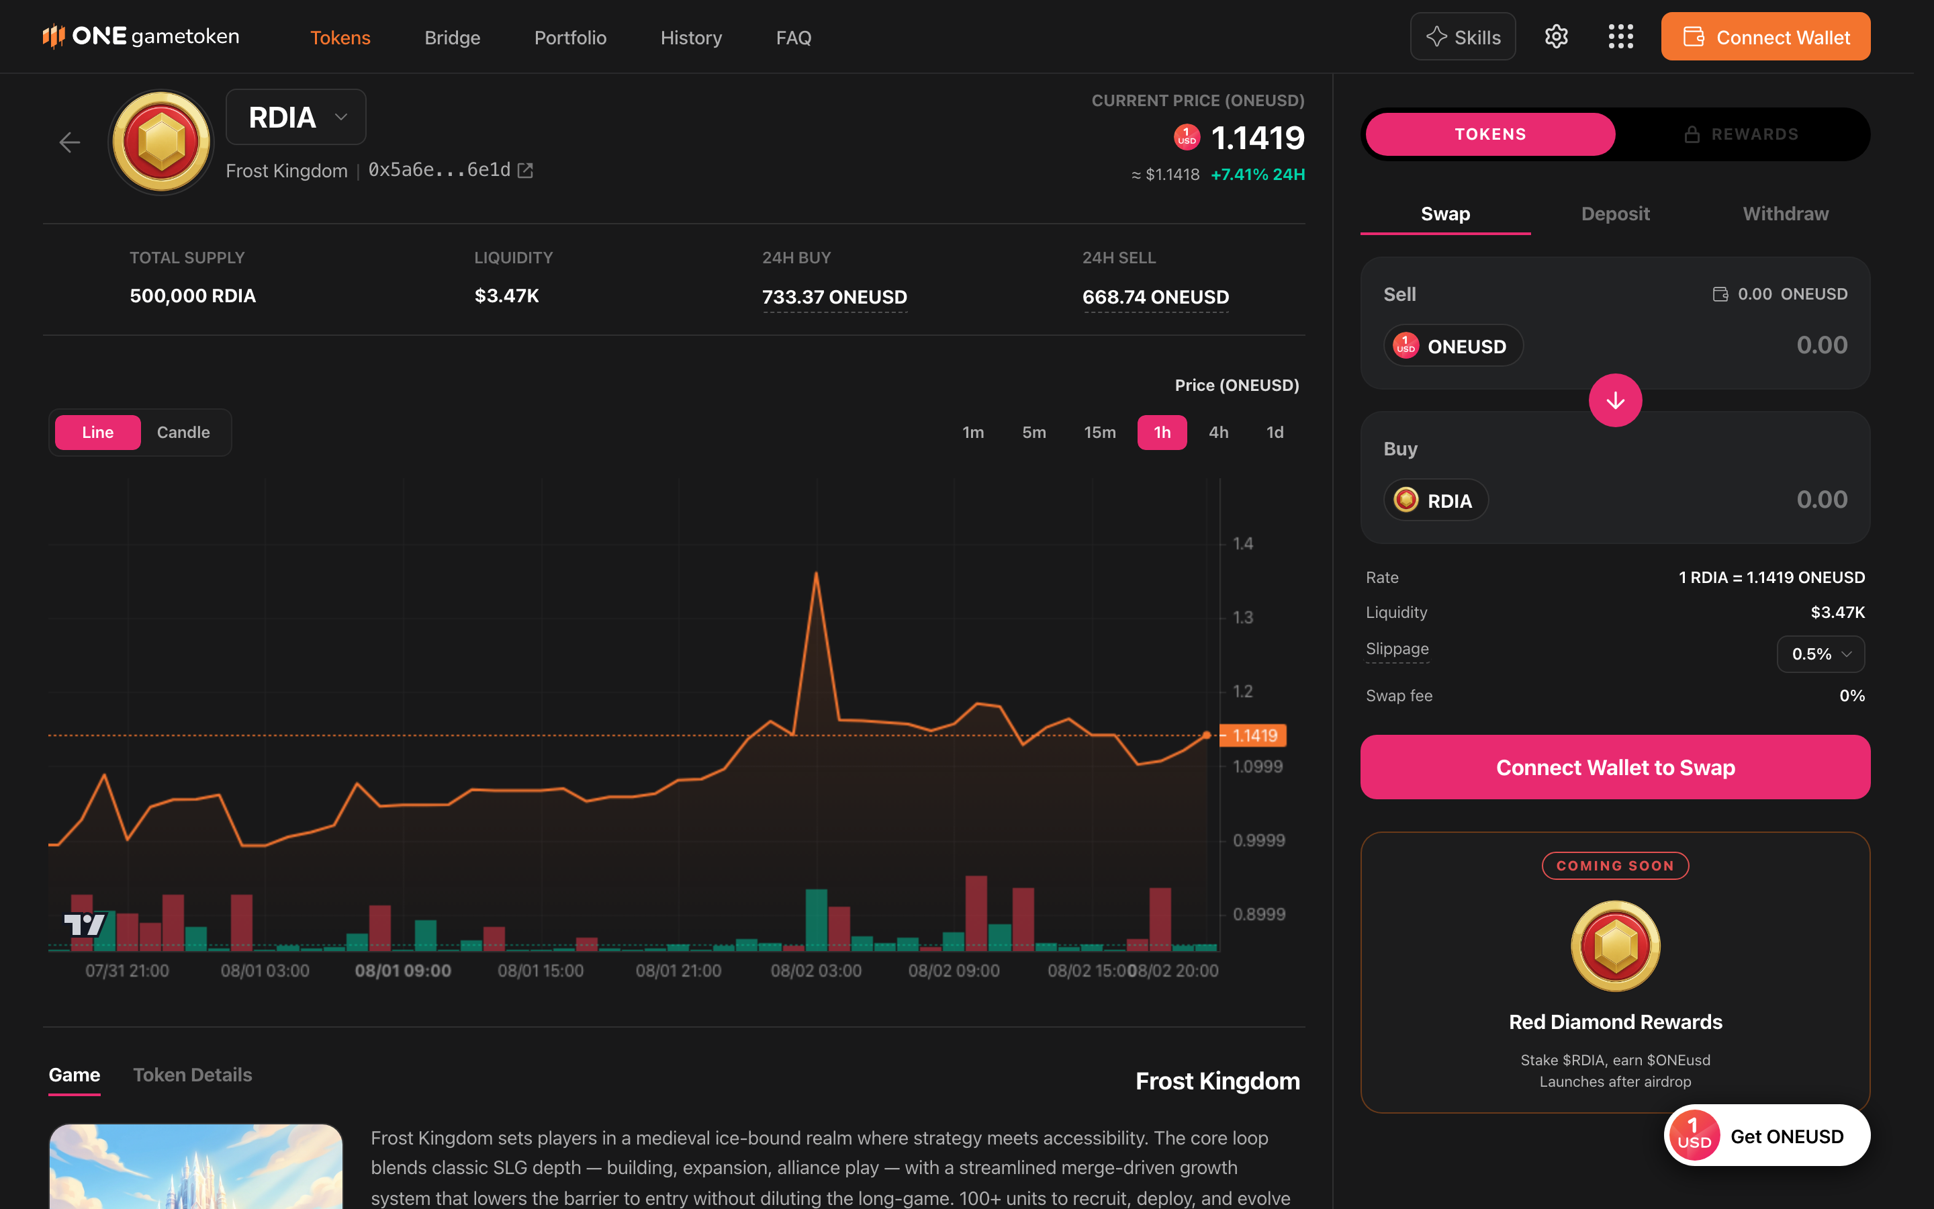Click the 733.37 ONEUSD 24H buy value
Screen dimensions: 1934x1209
(x=834, y=298)
